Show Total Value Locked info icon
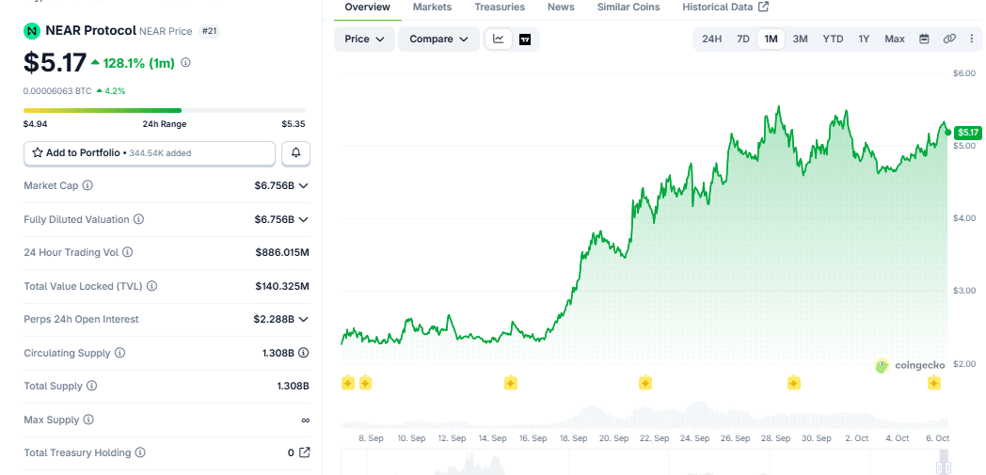Screen dimensions: 986x475 [x=151, y=286]
